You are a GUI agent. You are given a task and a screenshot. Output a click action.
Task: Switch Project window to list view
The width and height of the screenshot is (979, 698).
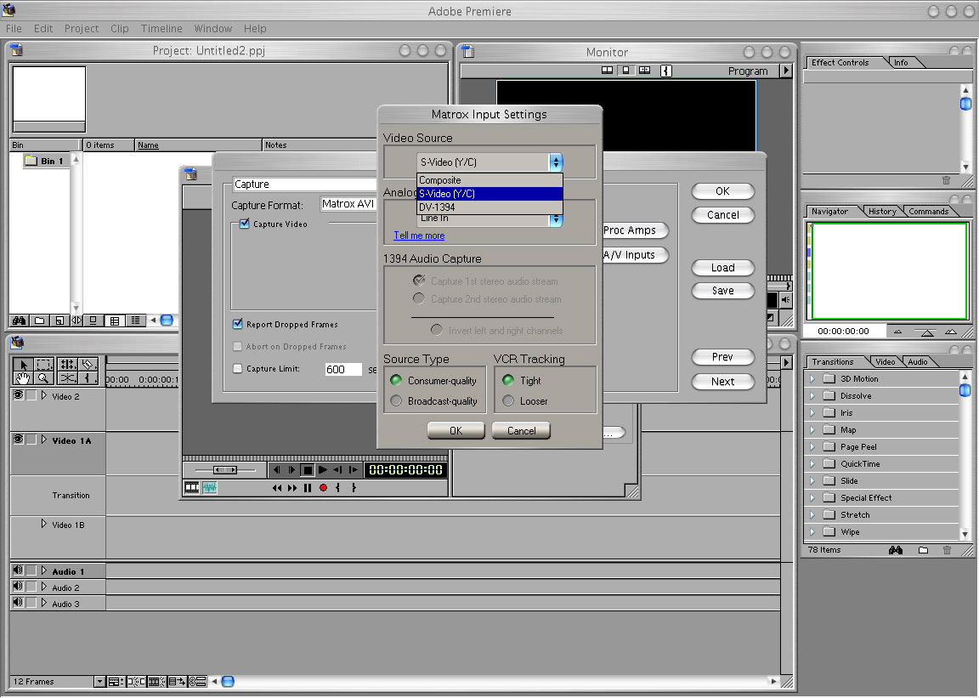coord(134,321)
